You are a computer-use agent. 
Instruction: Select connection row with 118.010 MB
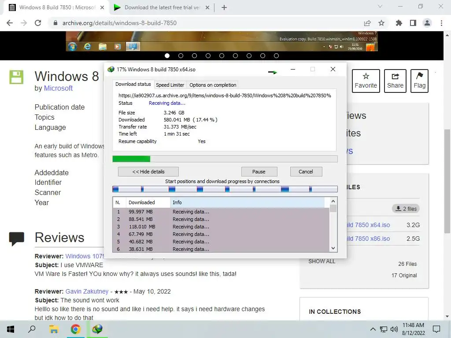(x=221, y=227)
